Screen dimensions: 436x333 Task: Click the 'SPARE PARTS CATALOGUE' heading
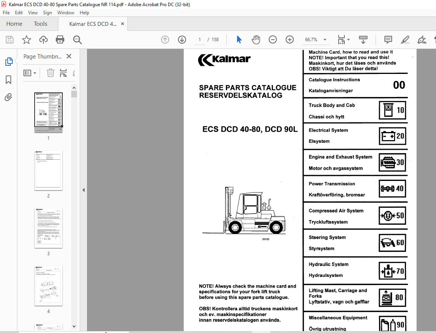pos(247,88)
